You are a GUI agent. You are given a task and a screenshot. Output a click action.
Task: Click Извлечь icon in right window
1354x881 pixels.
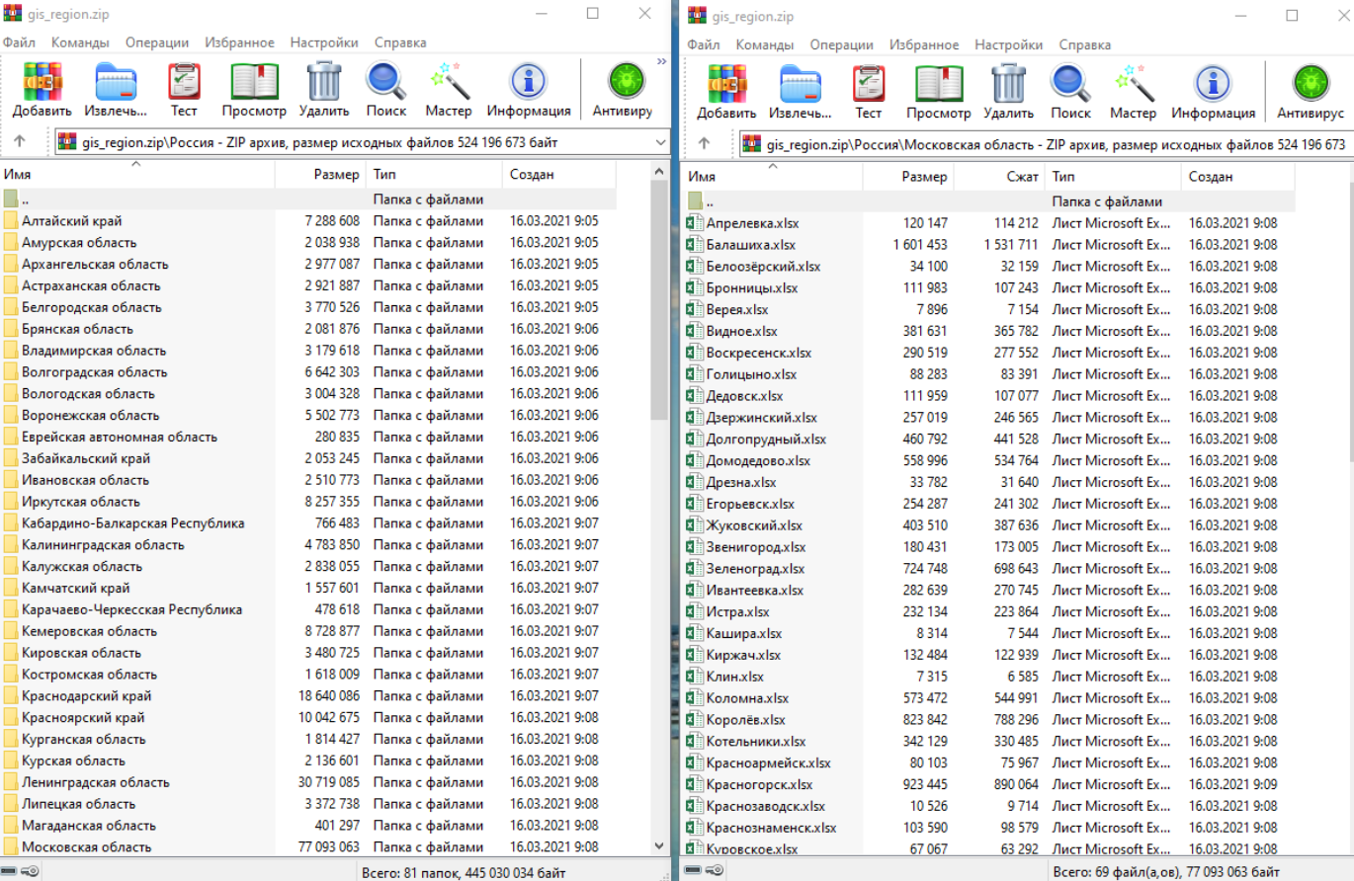(800, 82)
